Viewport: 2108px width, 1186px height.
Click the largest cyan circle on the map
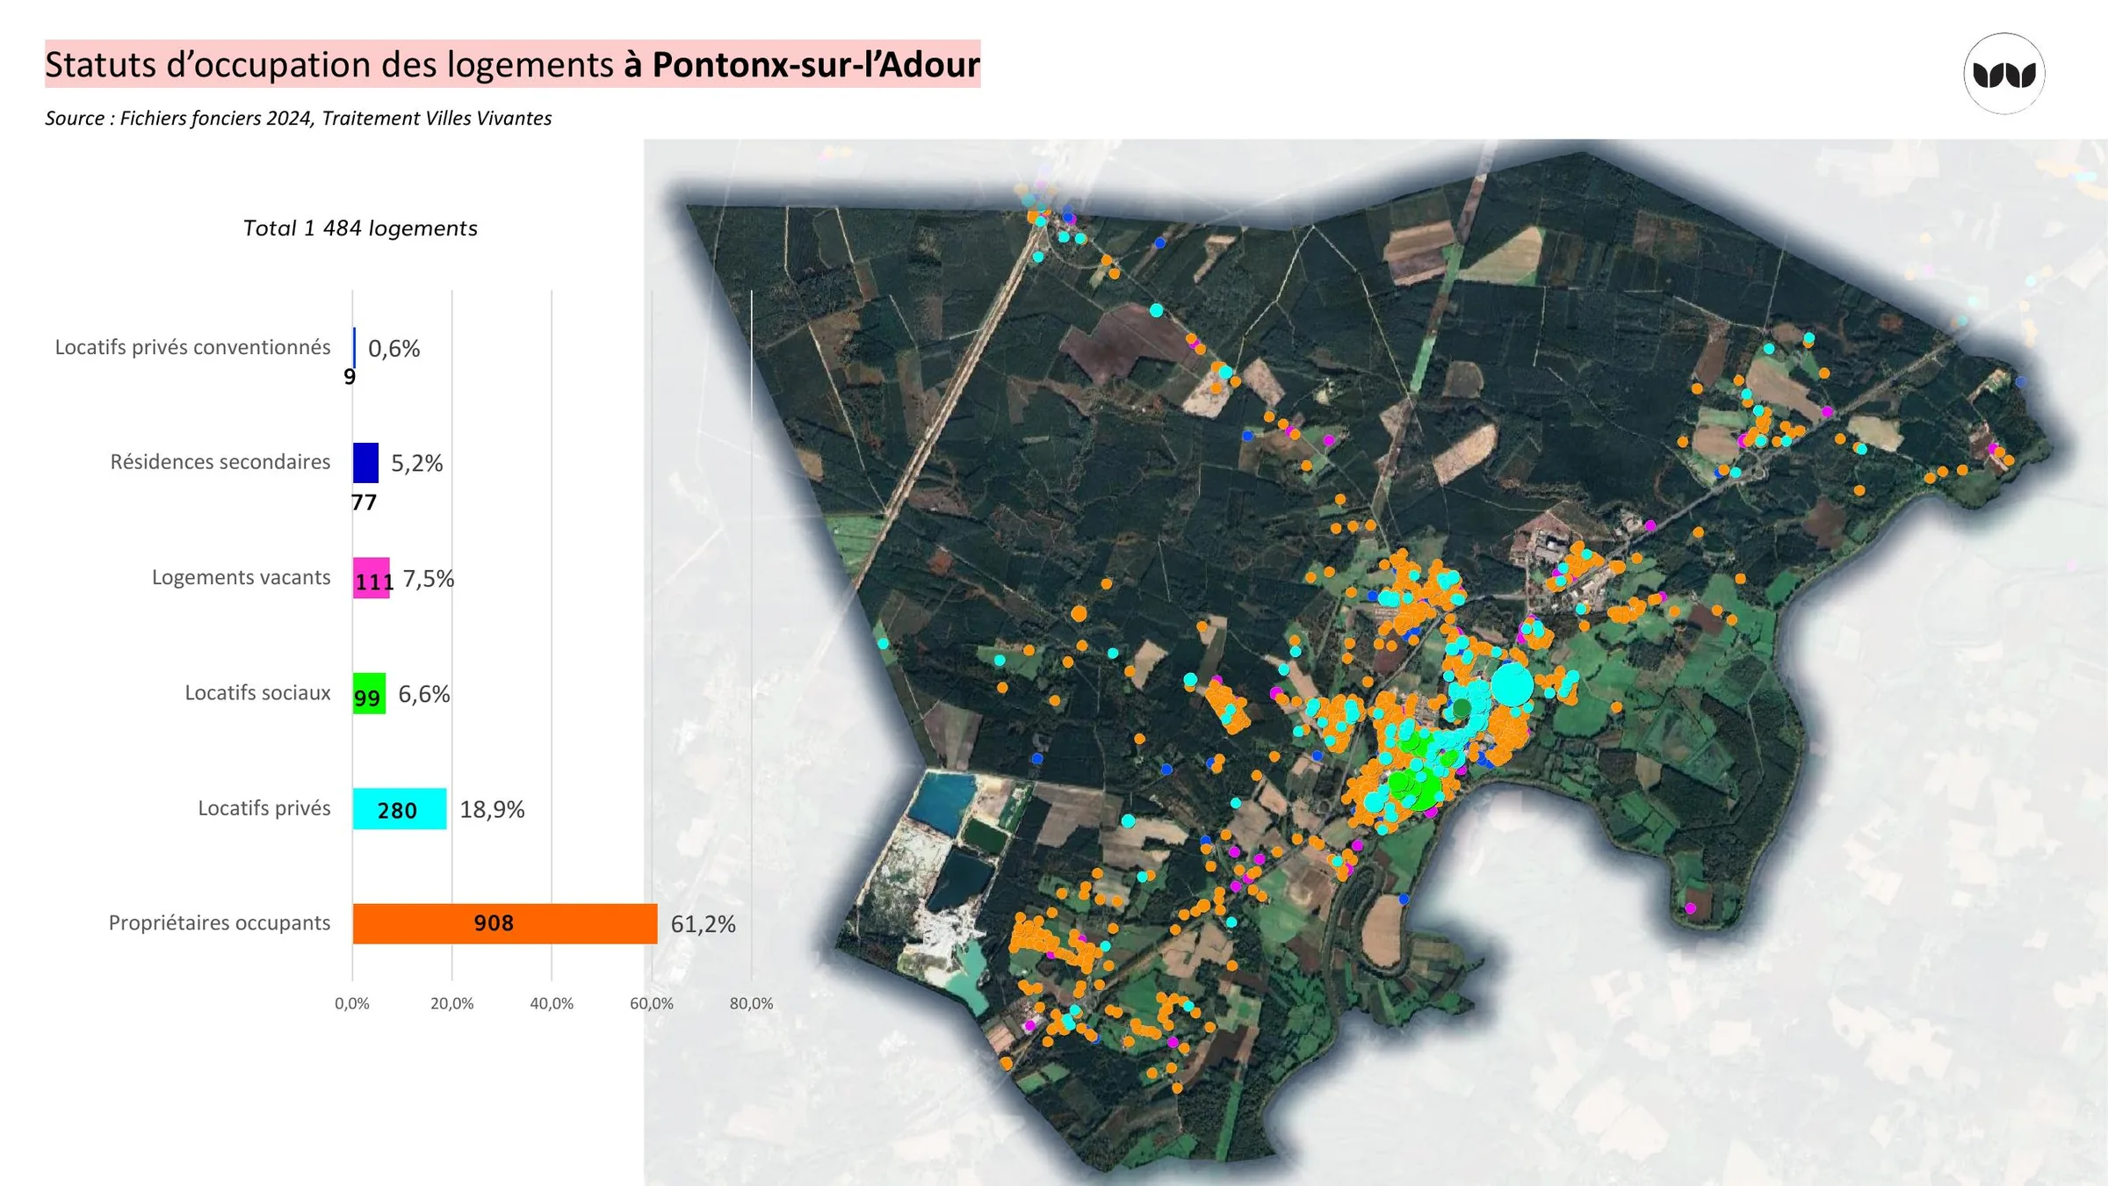[x=1512, y=685]
